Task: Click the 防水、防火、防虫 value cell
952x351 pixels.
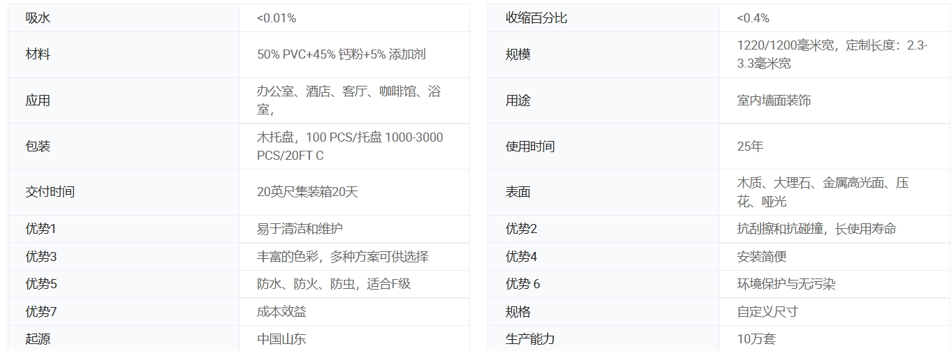Action: 333,284
